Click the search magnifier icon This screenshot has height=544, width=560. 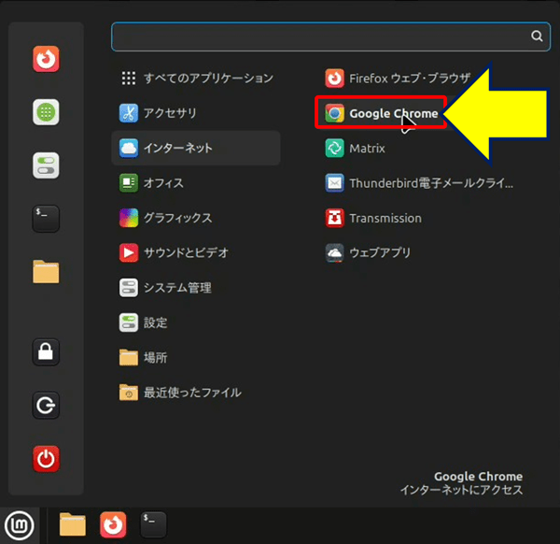point(537,36)
